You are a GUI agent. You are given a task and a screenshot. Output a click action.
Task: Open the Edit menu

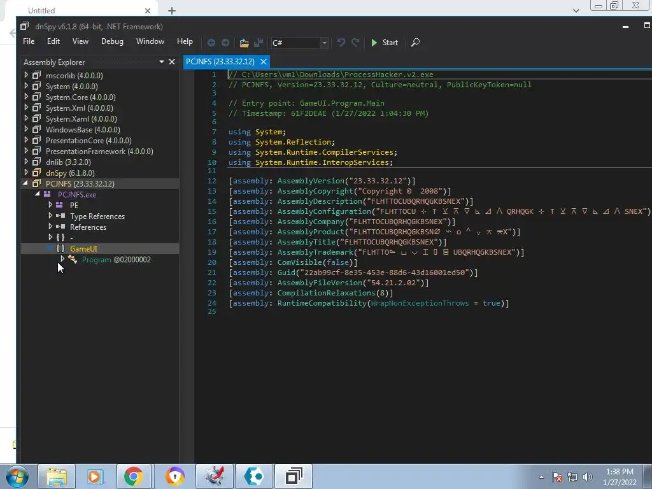[x=53, y=41]
